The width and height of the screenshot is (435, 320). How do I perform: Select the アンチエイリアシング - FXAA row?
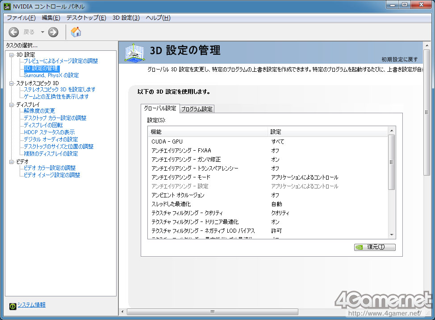268,151
